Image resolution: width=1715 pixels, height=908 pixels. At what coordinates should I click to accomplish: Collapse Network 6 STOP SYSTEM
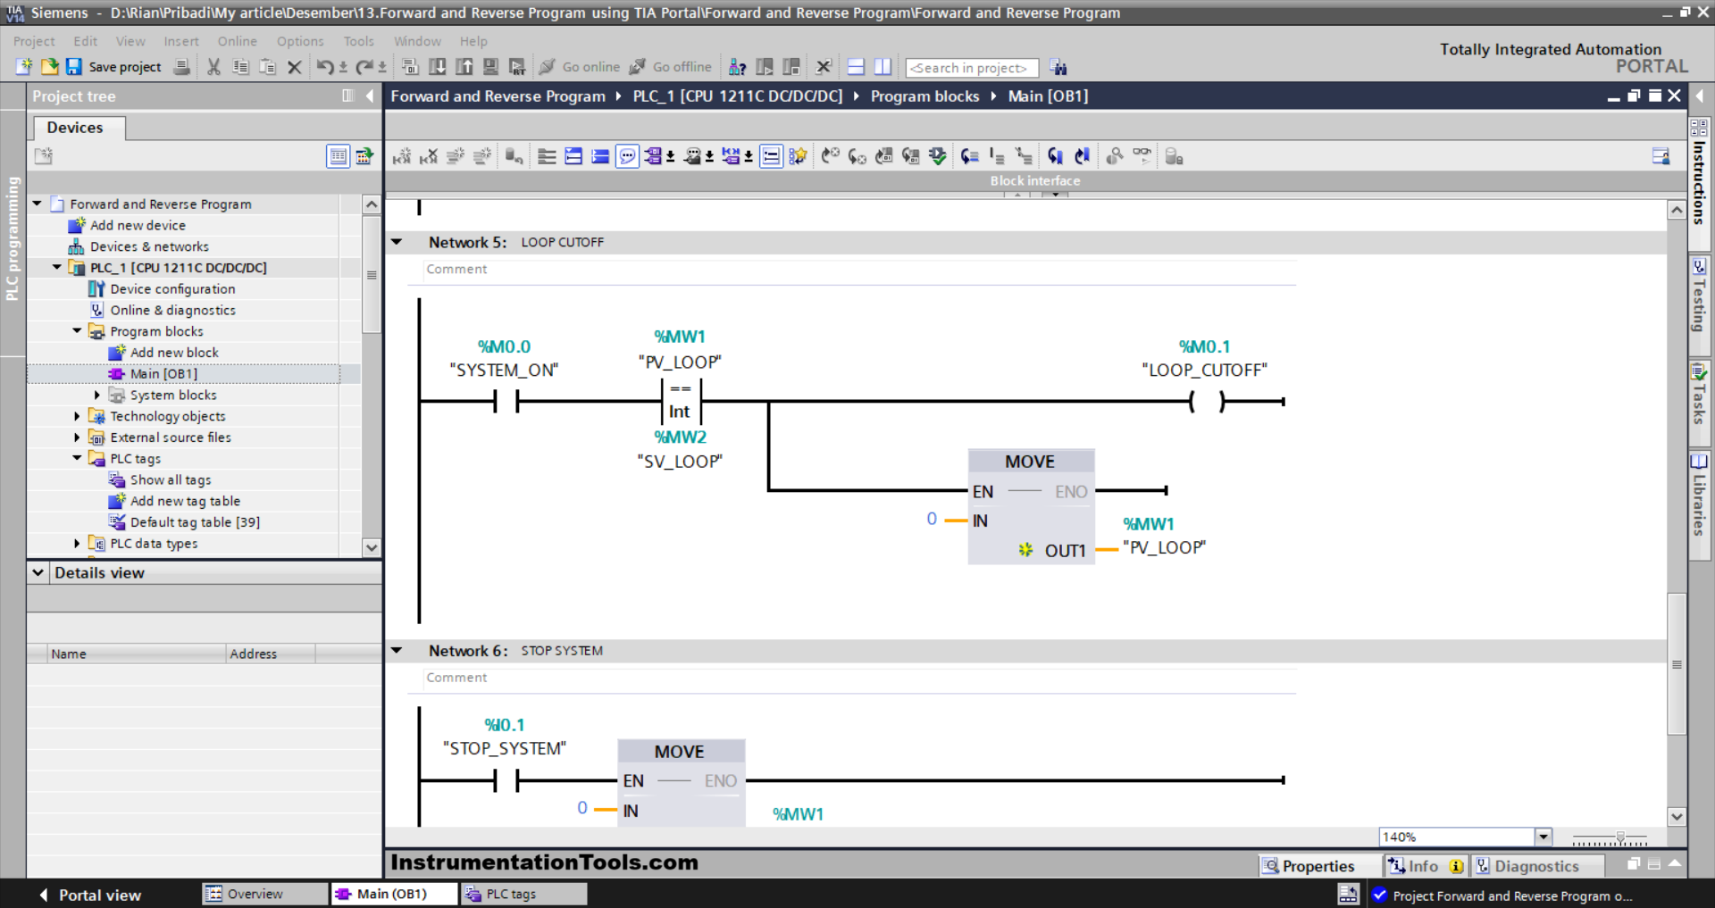[397, 651]
